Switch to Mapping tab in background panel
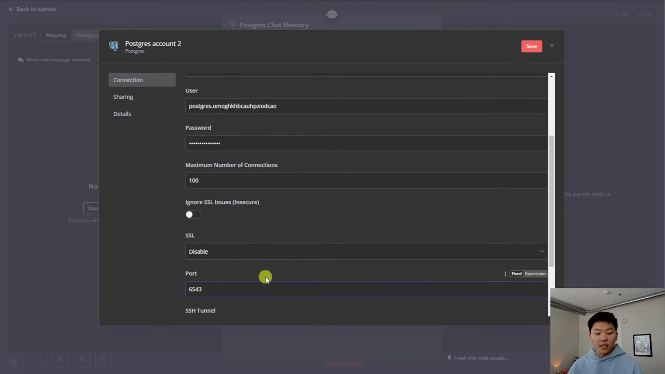665x374 pixels. [x=56, y=35]
